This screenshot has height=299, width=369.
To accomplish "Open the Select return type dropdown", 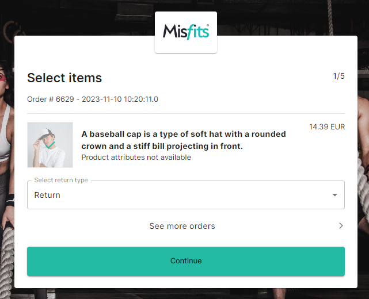I will pyautogui.click(x=185, y=195).
